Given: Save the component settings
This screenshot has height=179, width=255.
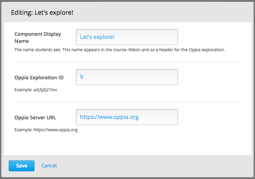Looking at the screenshot, I should coord(21,166).
